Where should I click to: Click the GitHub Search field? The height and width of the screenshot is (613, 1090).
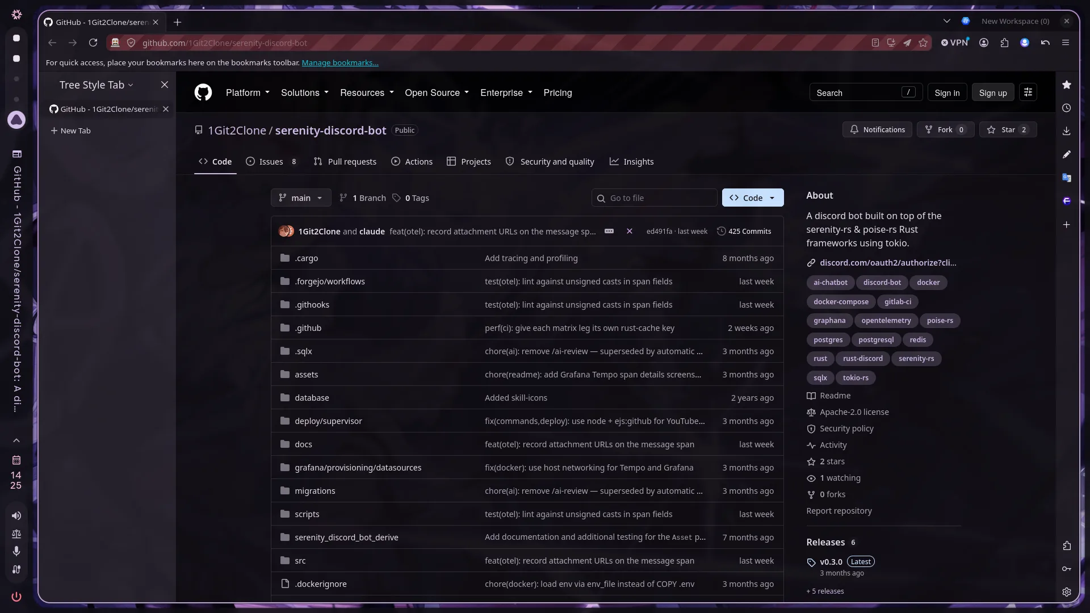pos(866,93)
